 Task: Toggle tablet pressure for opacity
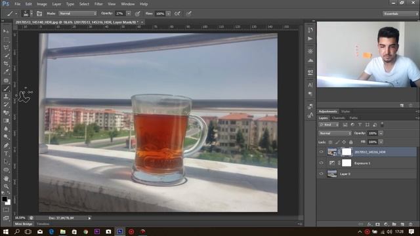tap(137, 13)
